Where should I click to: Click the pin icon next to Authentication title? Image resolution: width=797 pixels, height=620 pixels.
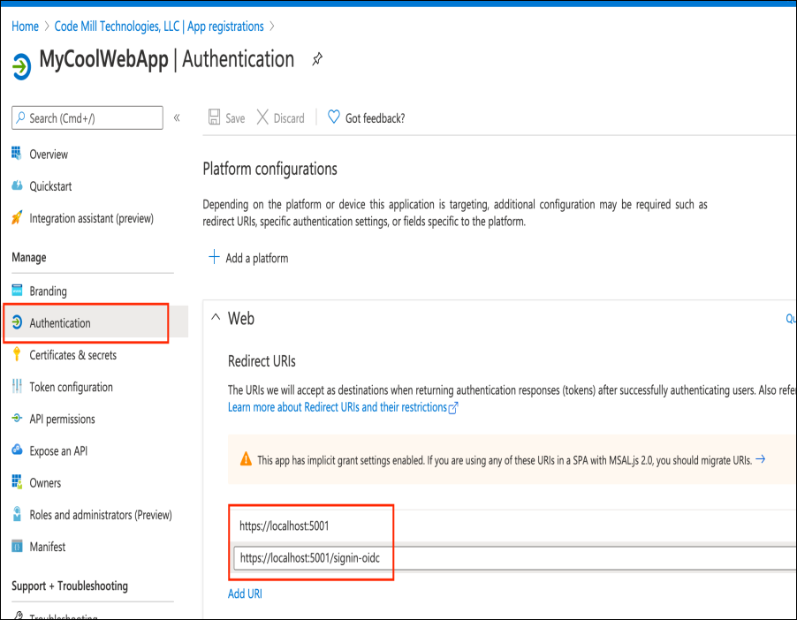[x=317, y=59]
